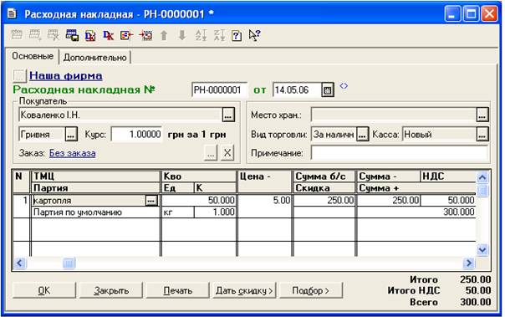
Task: Open currency selection next to Гривня
Action: [x=71, y=135]
